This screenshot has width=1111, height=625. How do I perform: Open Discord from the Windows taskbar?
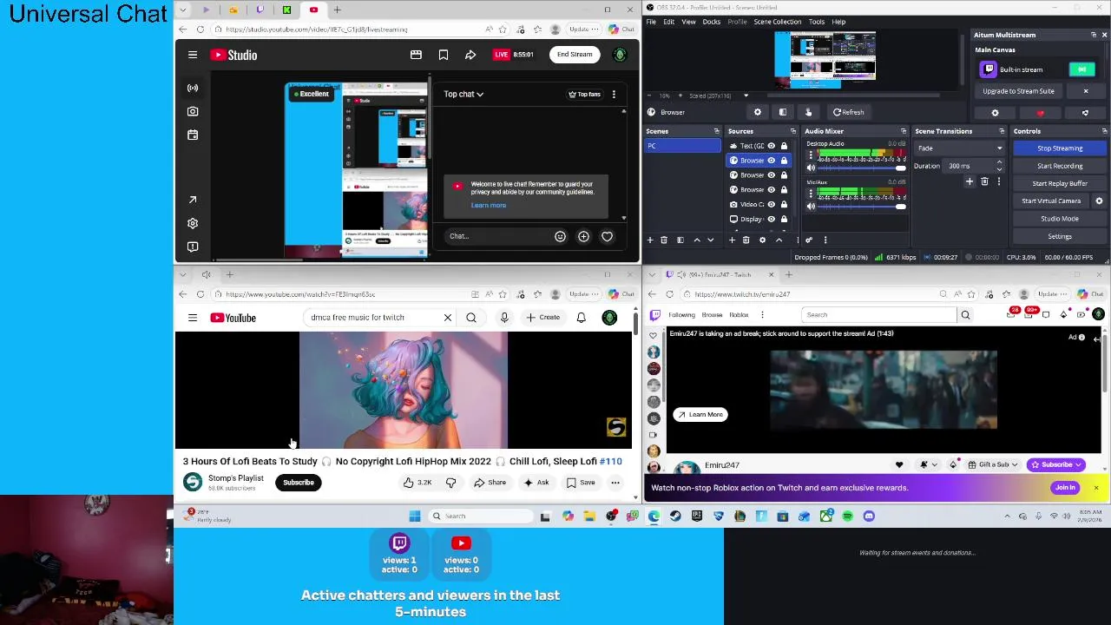869,516
